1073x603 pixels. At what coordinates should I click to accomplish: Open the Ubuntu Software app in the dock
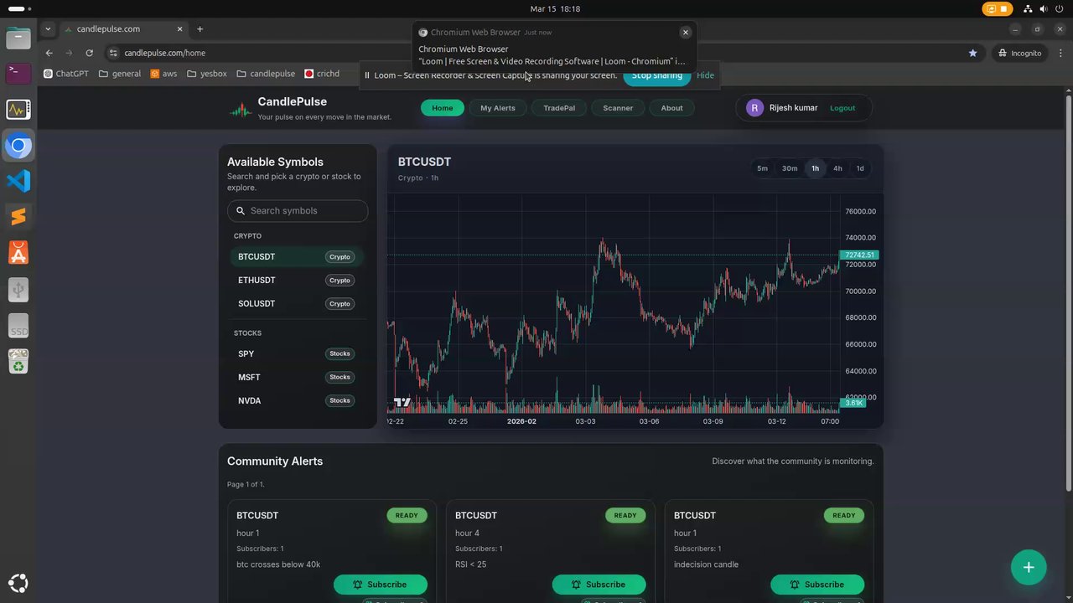18,253
